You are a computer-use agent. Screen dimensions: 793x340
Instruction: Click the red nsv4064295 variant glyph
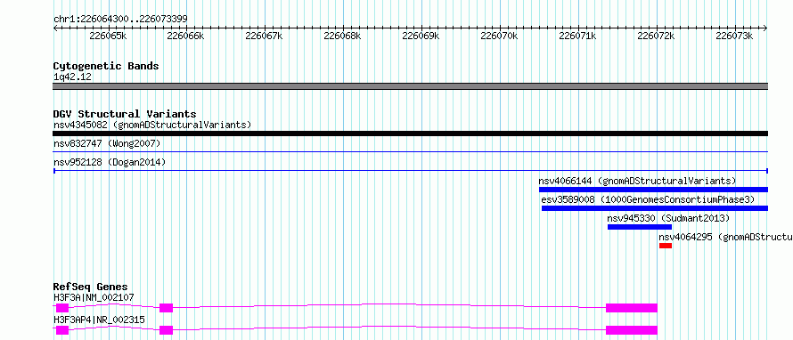click(665, 246)
